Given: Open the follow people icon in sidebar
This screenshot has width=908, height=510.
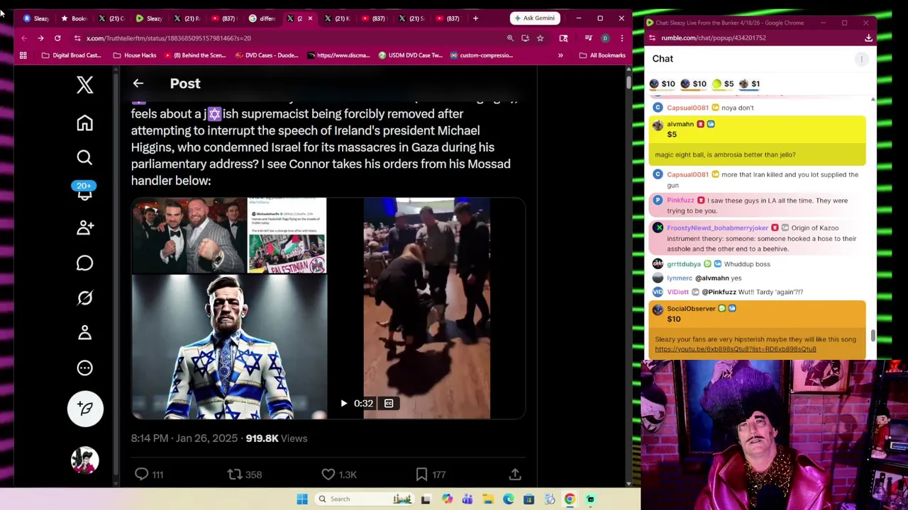Looking at the screenshot, I should (84, 227).
